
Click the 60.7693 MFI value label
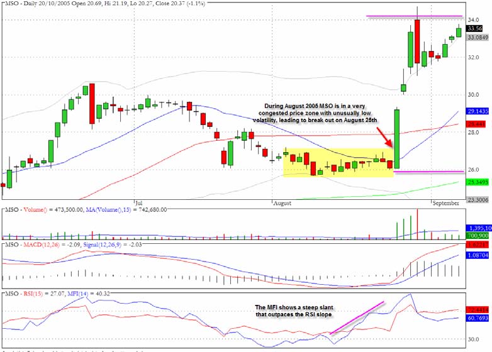click(478, 318)
